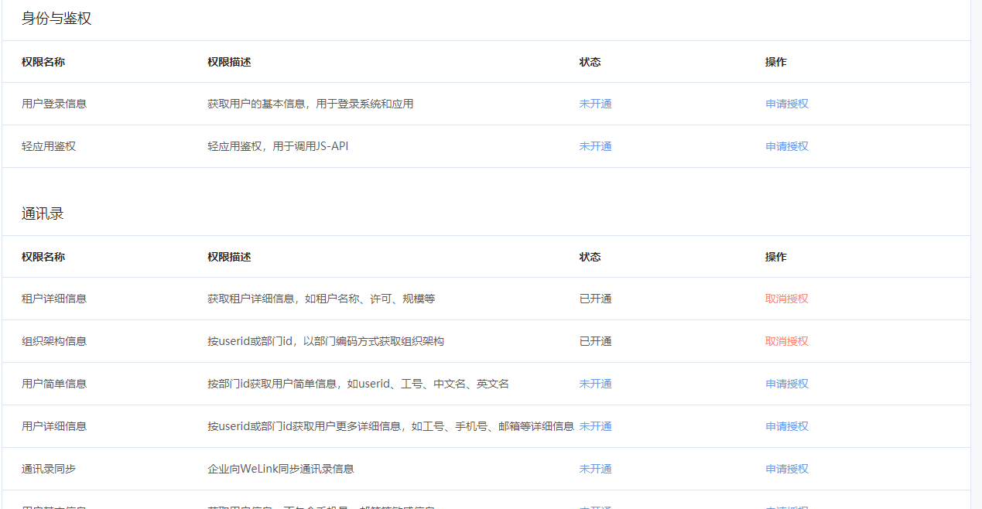982x509 pixels.
Task: Click the 身份与鉴权 section heading
Action: 56,19
